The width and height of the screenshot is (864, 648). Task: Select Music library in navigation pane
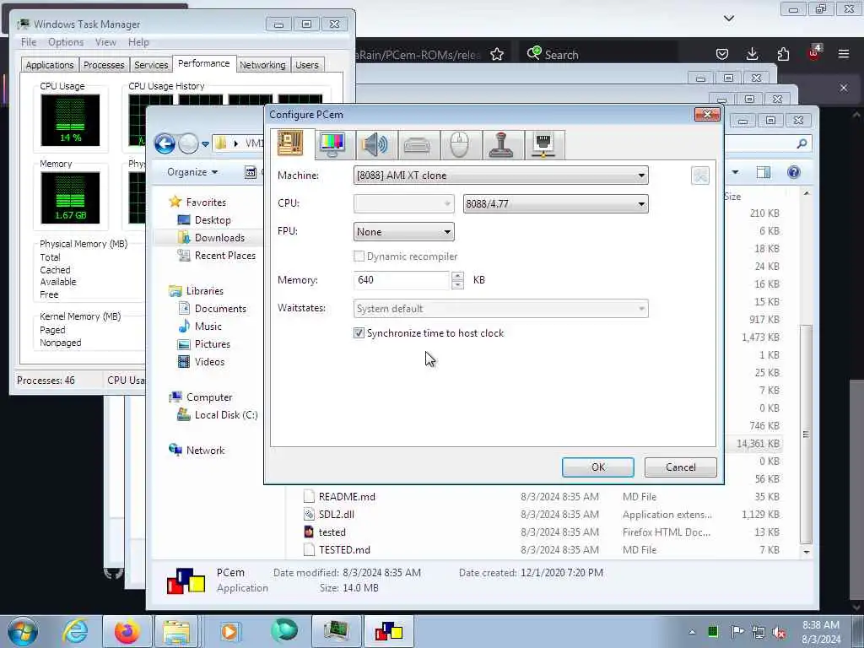(208, 327)
